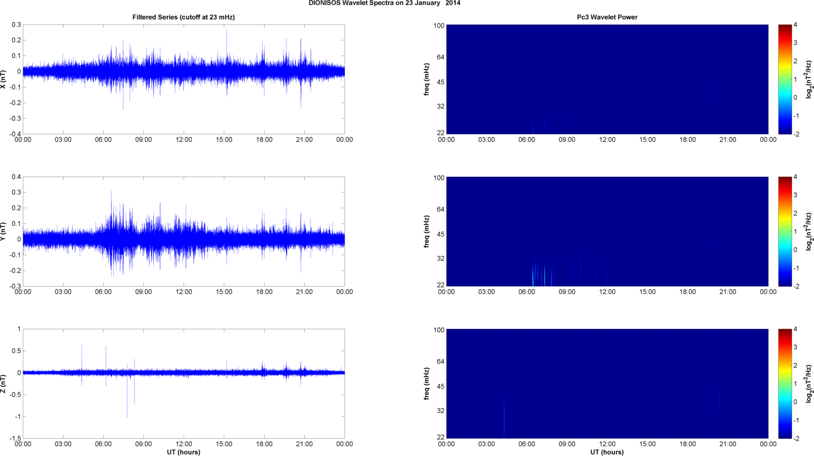
Task: Select the "18:00" tick under the Z time series
Action: pyautogui.click(x=264, y=444)
